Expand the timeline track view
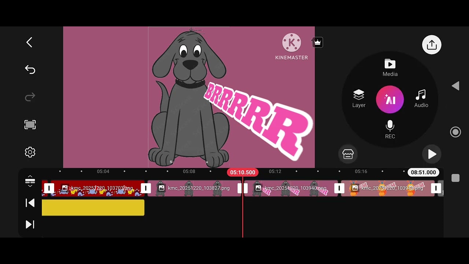This screenshot has height=264, width=469. (30, 181)
